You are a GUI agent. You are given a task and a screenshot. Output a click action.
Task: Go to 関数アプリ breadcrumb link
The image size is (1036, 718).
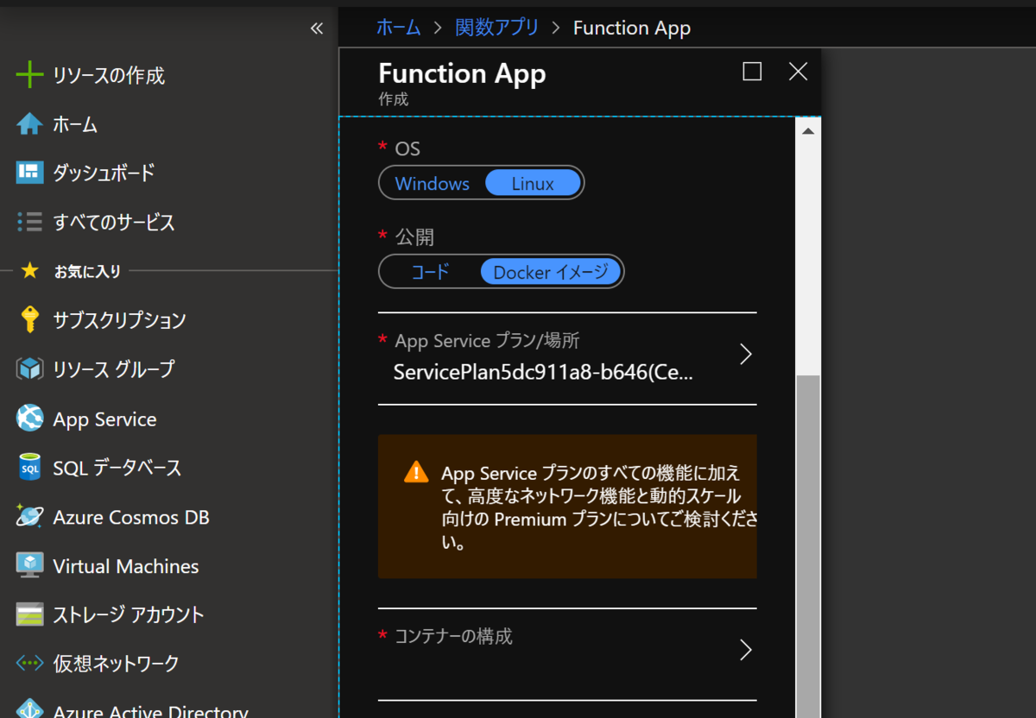tap(496, 28)
